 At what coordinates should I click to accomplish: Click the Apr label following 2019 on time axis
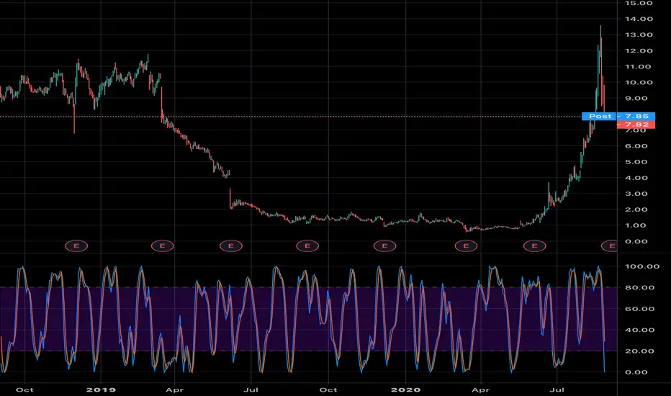coord(175,390)
